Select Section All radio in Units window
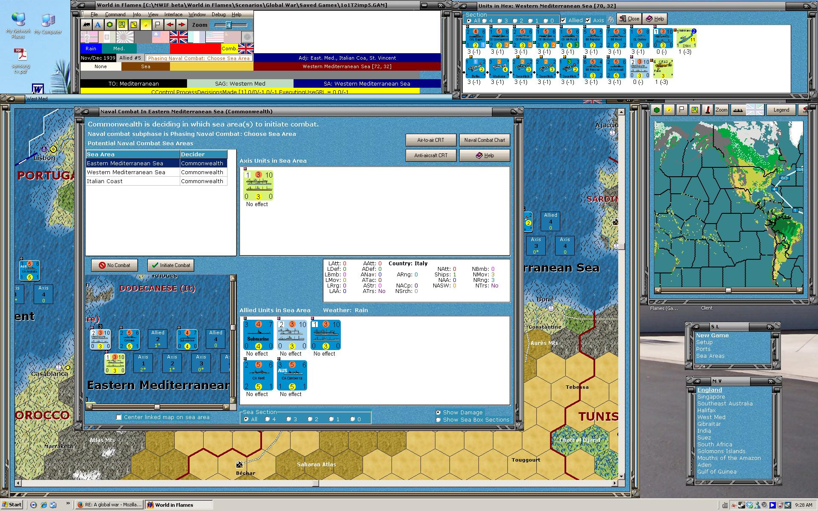The width and height of the screenshot is (818, 511). 469,20
